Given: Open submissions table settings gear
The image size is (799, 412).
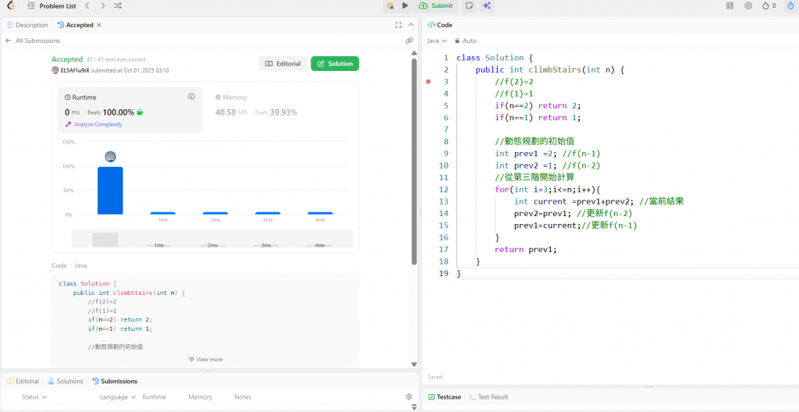Looking at the screenshot, I should pos(409,396).
